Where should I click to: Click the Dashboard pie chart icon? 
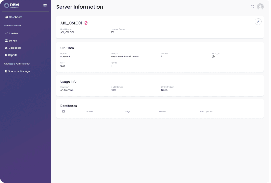pos(6,17)
